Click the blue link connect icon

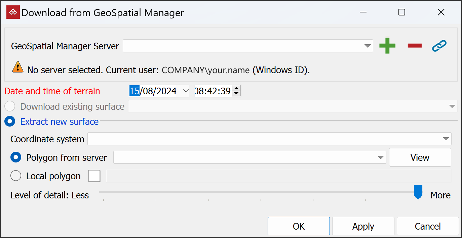click(439, 46)
